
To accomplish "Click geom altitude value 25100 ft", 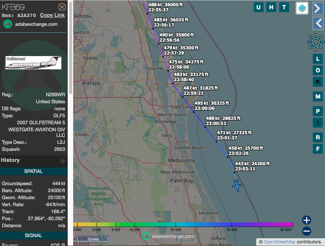I will click(56, 198).
